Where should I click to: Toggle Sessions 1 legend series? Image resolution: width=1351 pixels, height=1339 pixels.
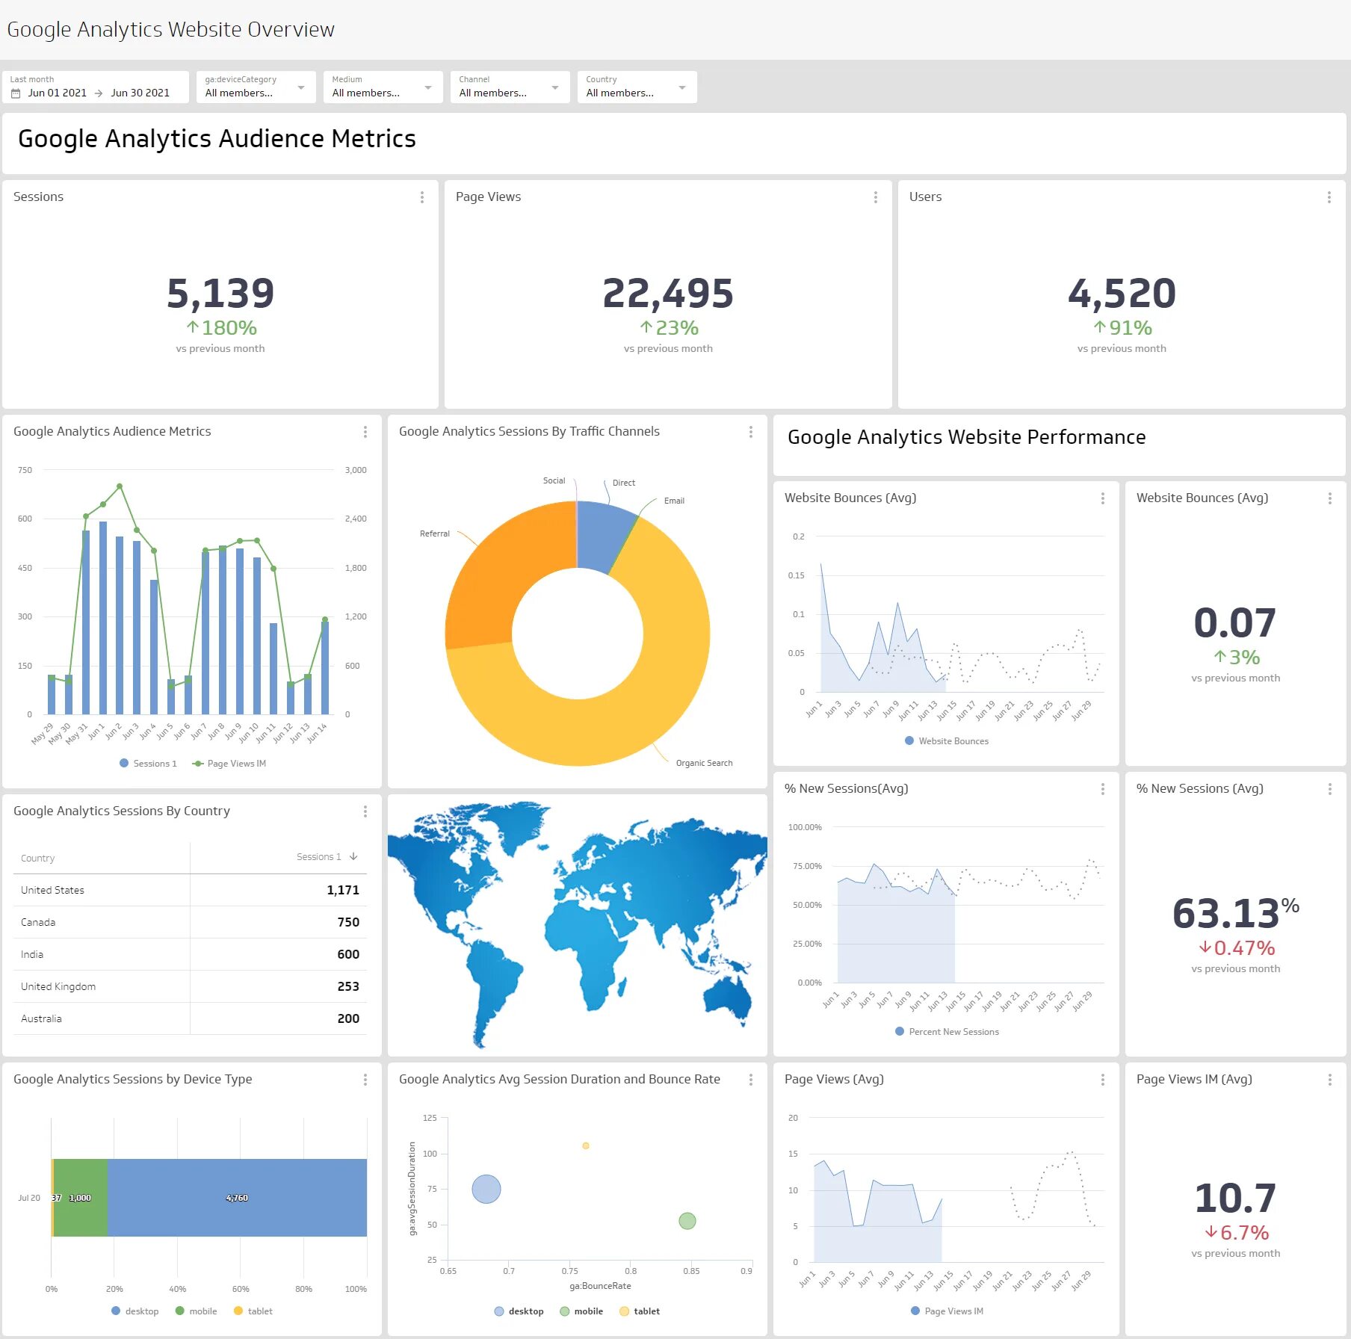pyautogui.click(x=148, y=764)
